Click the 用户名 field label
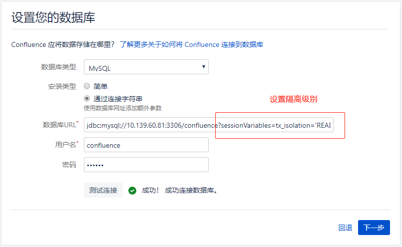This screenshot has height=247, width=402. click(x=65, y=145)
